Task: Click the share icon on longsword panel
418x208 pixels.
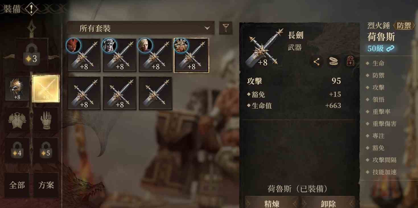Action: pyautogui.click(x=316, y=62)
